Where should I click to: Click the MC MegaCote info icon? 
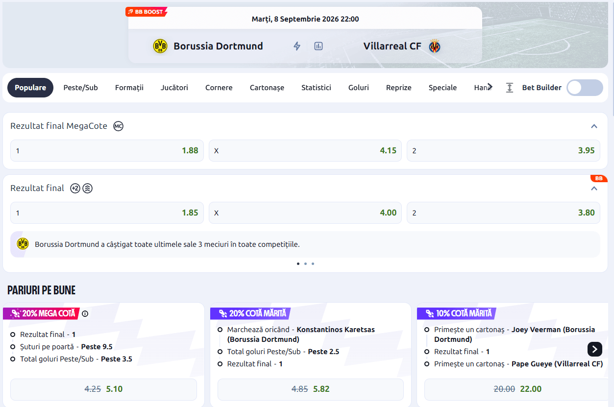coord(118,126)
